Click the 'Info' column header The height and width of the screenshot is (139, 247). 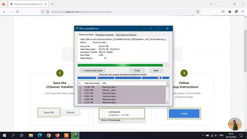click(x=104, y=83)
